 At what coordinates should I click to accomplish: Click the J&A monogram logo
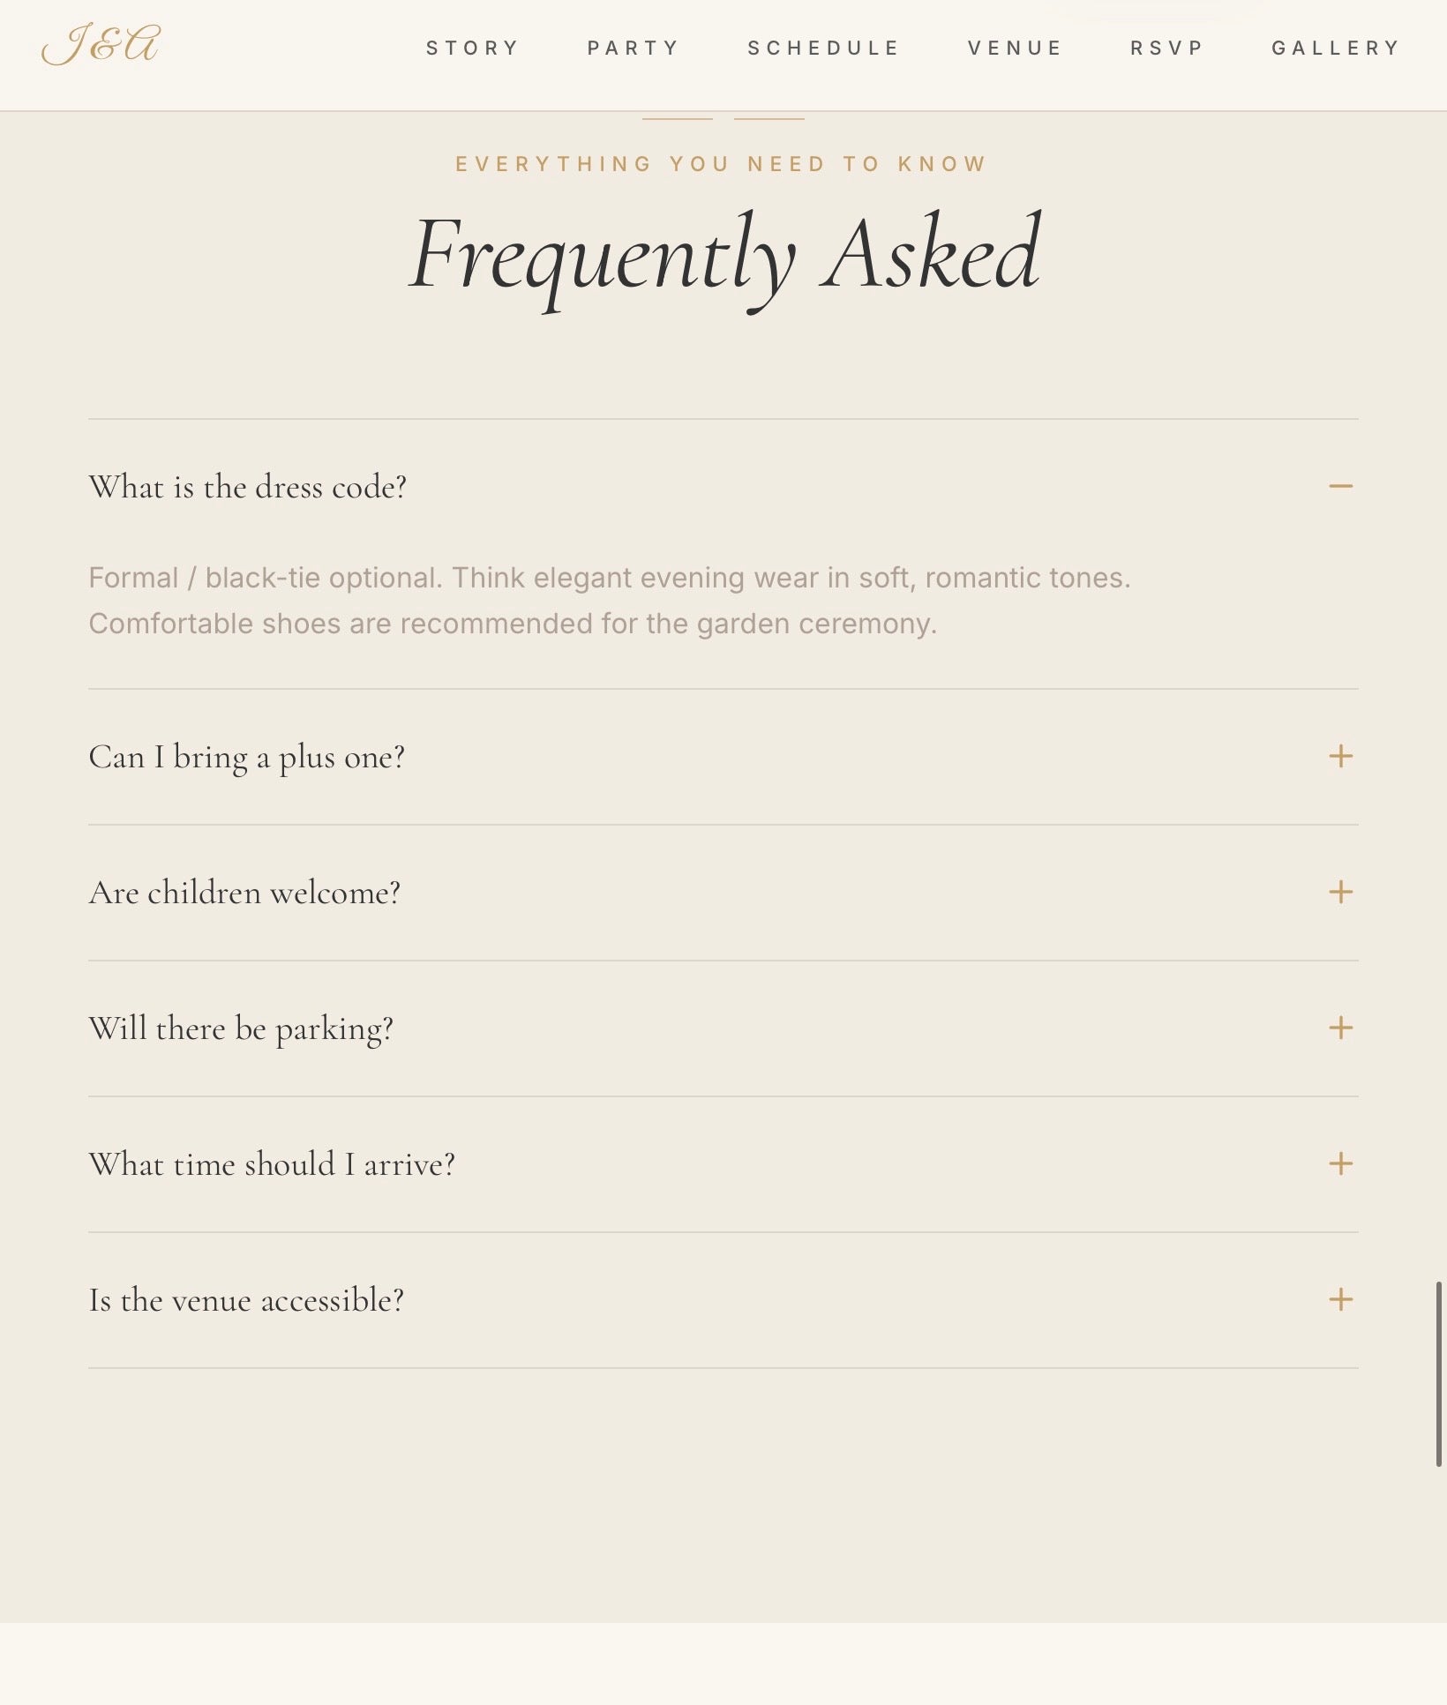[101, 45]
